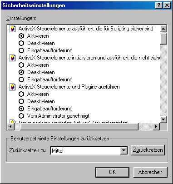Click the scroll up arrow of settings list

tap(163, 29)
